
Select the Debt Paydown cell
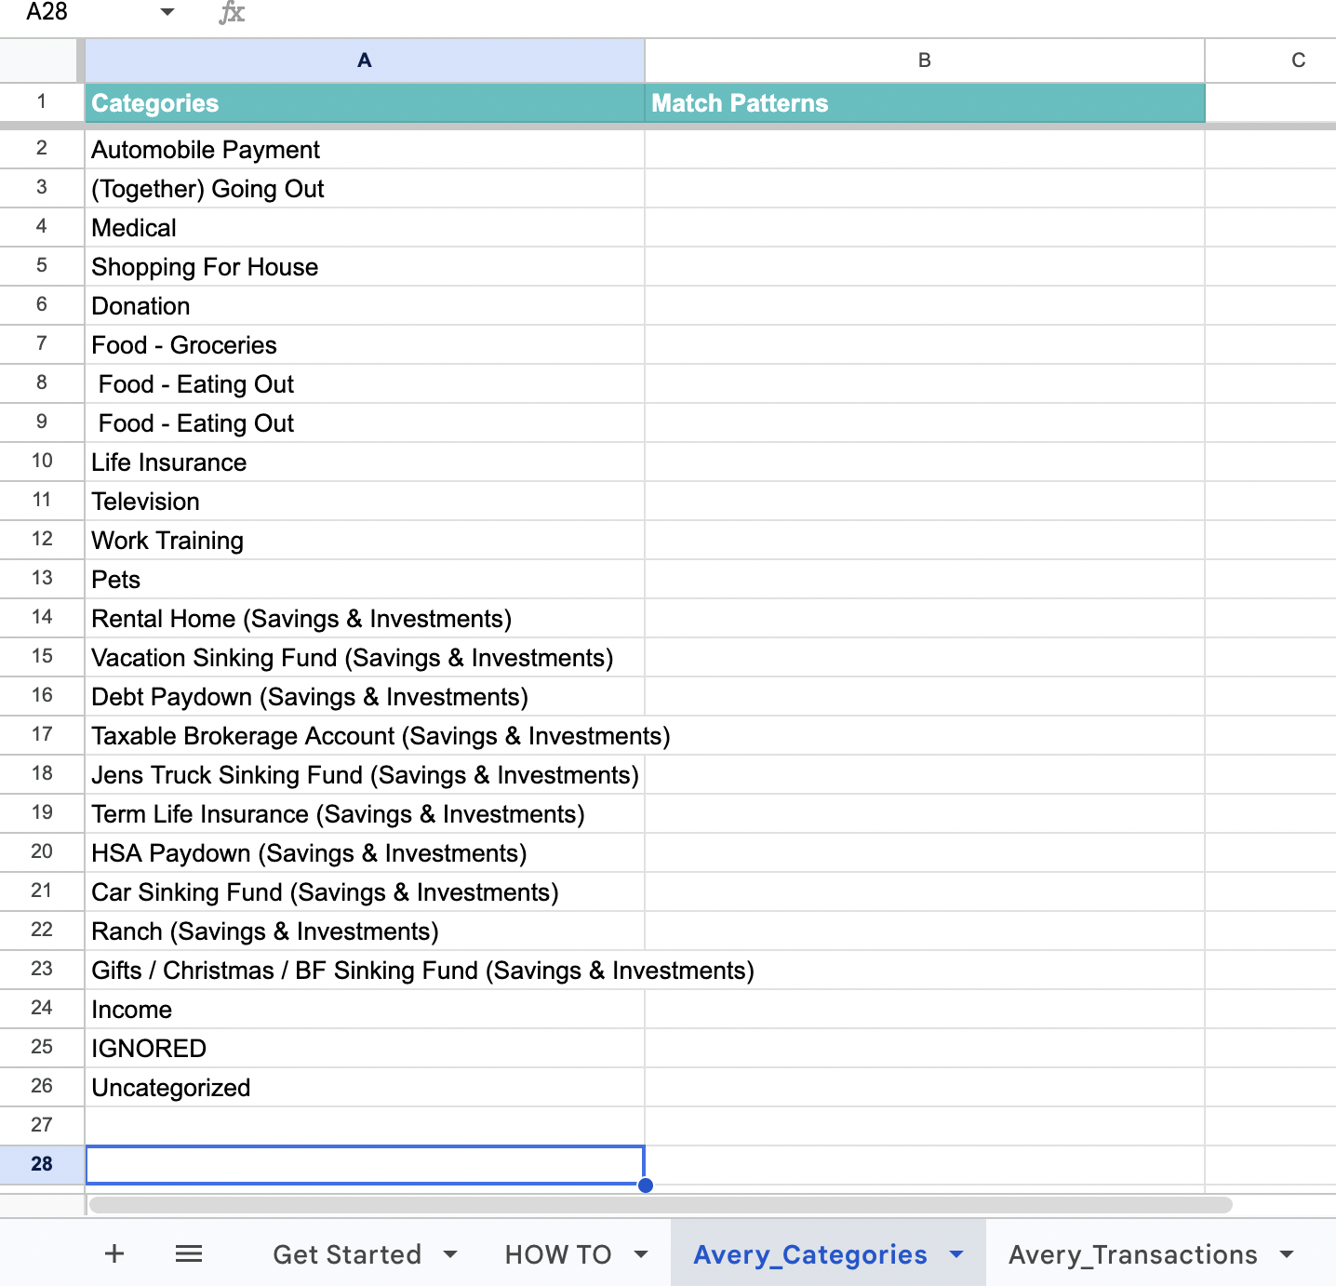[365, 696]
